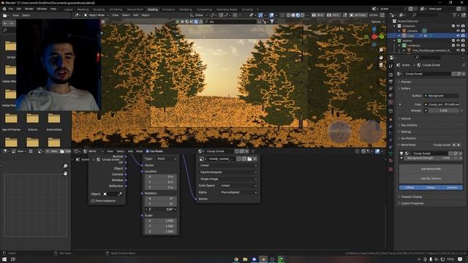The image size is (468, 263).
Task: Open the Single Image source dropdown
Action: [x=228, y=179]
